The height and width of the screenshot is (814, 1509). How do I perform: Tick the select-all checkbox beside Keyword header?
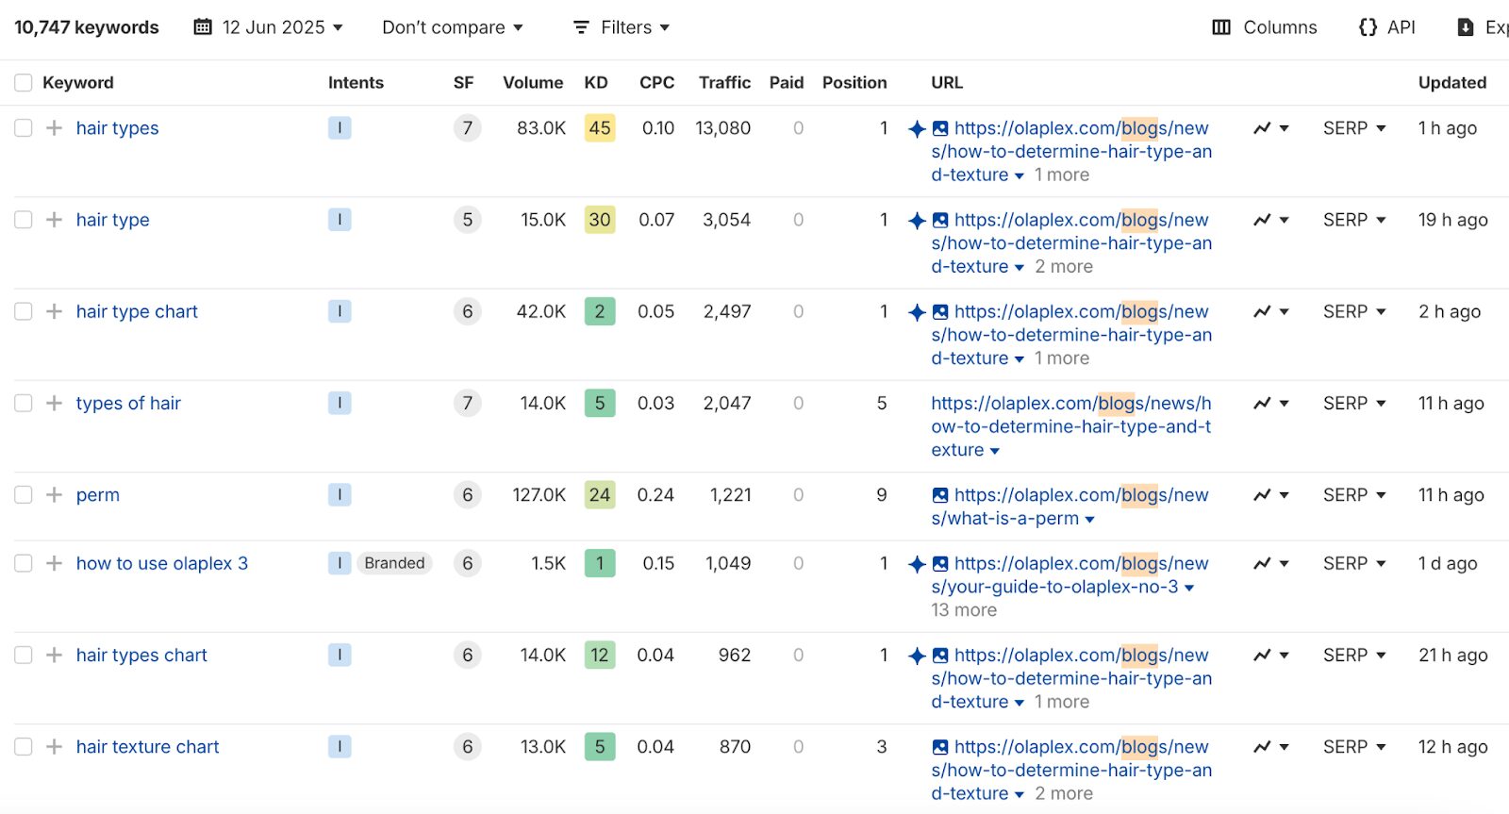coord(24,83)
